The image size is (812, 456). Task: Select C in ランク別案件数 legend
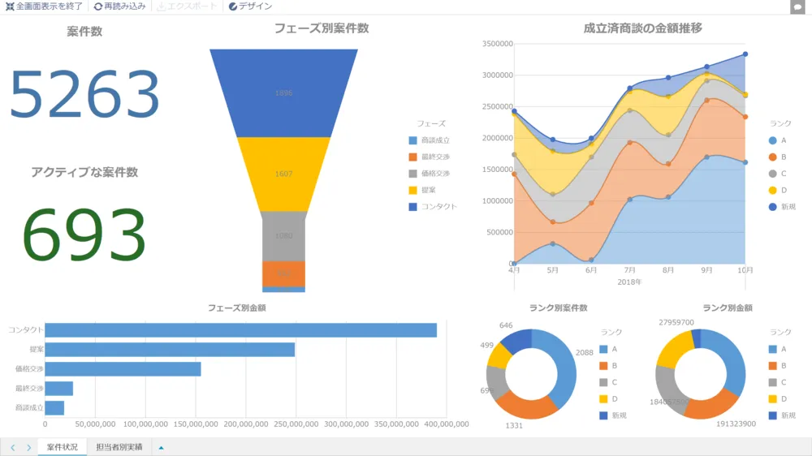608,382
